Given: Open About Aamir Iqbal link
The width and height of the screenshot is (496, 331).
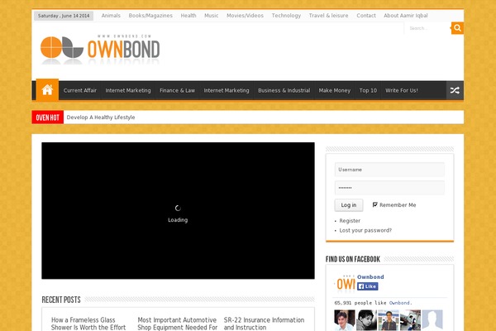Looking at the screenshot, I should tap(406, 16).
